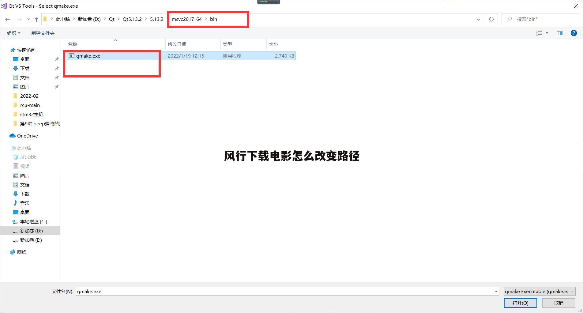Toggle the preview pane
The width and height of the screenshot is (583, 313).
coord(559,33)
